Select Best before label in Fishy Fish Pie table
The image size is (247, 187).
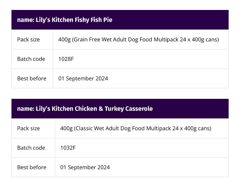tap(32, 79)
